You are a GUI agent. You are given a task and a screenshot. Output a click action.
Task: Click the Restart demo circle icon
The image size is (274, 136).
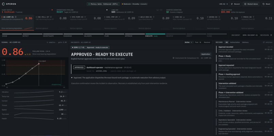point(245,4)
